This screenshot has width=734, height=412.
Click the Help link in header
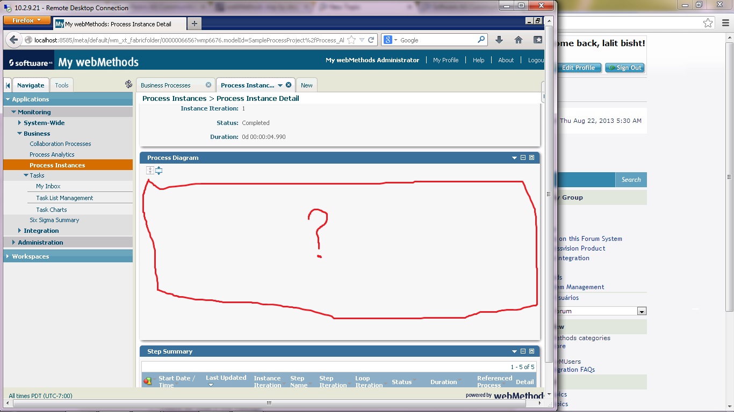(479, 60)
